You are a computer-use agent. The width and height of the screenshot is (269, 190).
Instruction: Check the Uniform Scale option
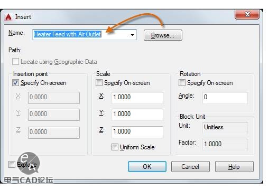[x=115, y=147]
